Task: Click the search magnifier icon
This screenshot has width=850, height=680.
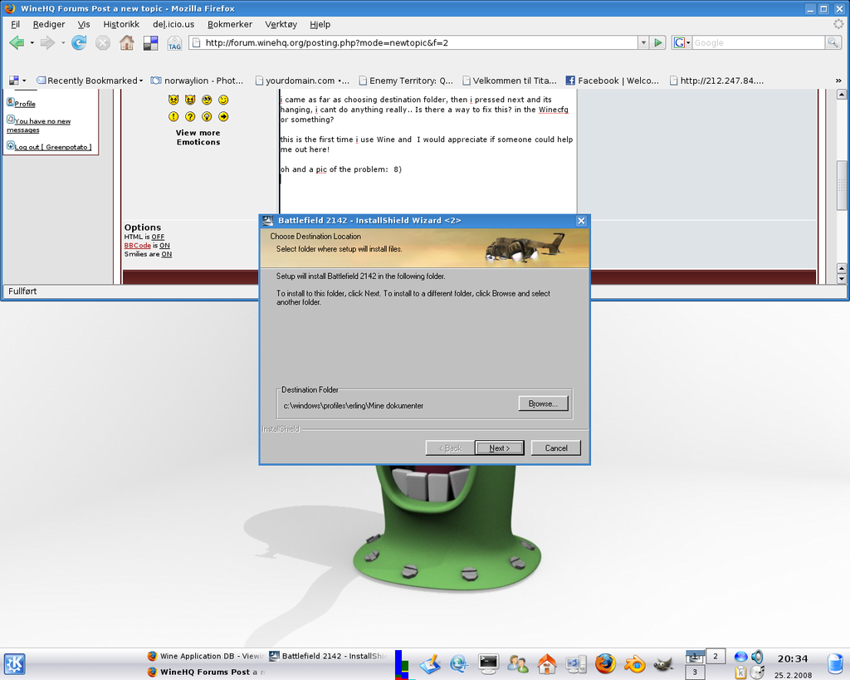Action: tap(833, 42)
